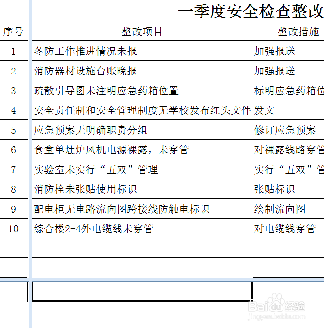Viewport: 324px width, 328px height.
Task: Select measure cell 实行“五双” in row 7
Action: [x=288, y=169]
